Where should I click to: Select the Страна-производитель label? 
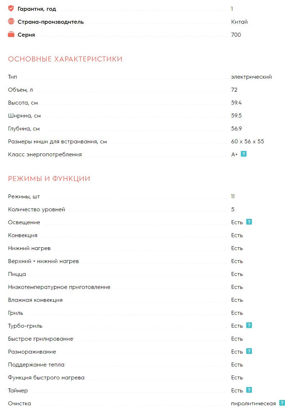51,22
